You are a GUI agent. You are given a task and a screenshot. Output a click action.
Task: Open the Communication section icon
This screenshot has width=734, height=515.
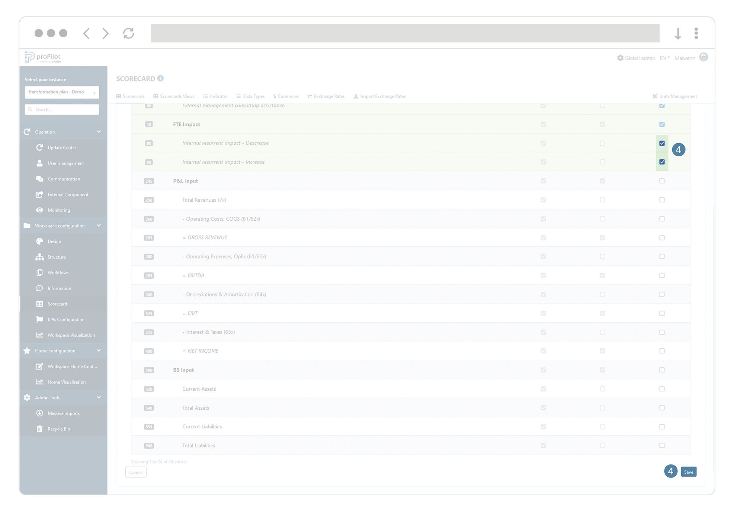pyautogui.click(x=40, y=179)
